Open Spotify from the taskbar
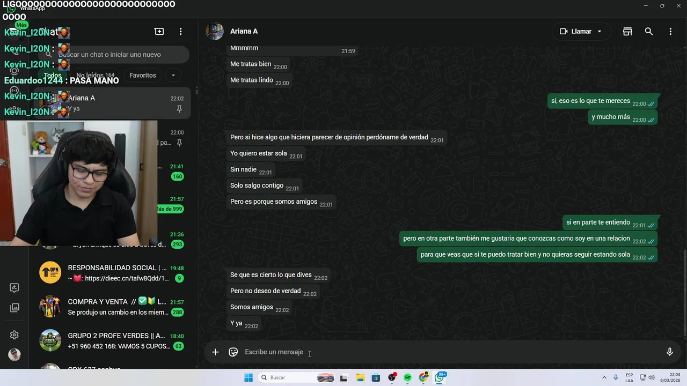The width and height of the screenshot is (687, 386). (407, 377)
